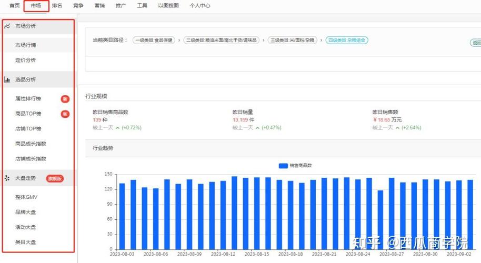Click the 2023-08-03 chart bar
The width and height of the screenshot is (481, 263).
click(122, 216)
